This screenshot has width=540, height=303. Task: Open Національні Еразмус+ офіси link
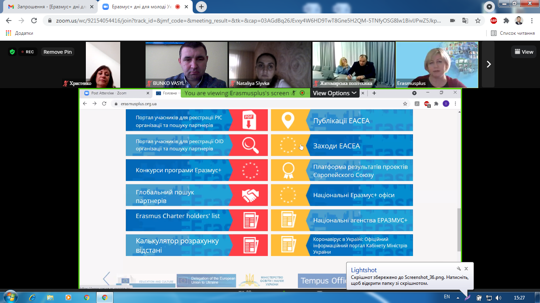[x=342, y=195]
